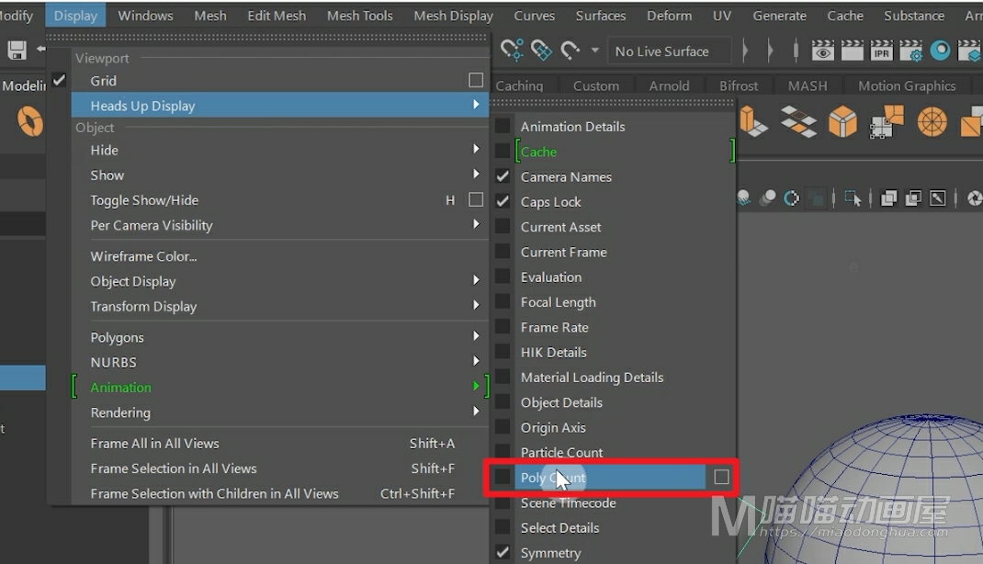Click the No Live Surface field
983x564 pixels.
[669, 51]
